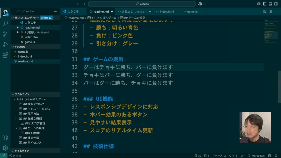Open the Run and Debug view

pyautogui.click(x=5, y=45)
